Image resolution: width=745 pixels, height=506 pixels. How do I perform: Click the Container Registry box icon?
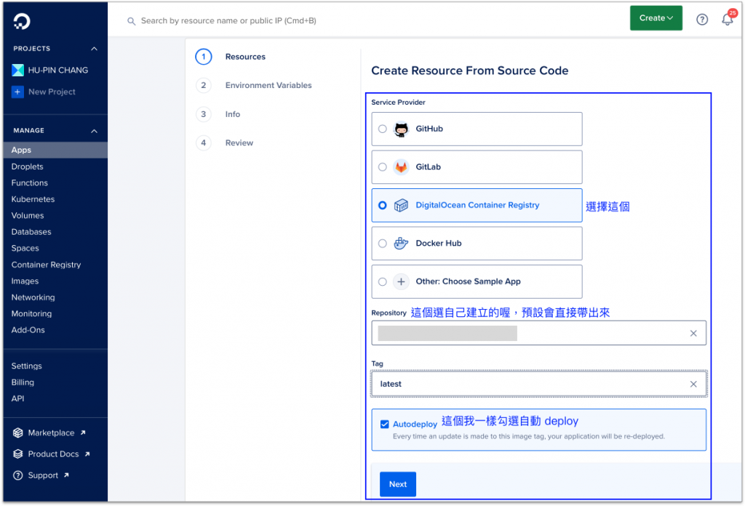click(x=401, y=205)
